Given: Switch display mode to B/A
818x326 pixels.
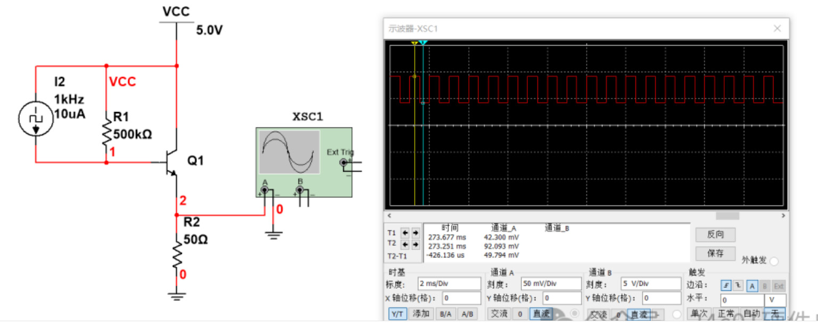Looking at the screenshot, I should click(x=445, y=314).
